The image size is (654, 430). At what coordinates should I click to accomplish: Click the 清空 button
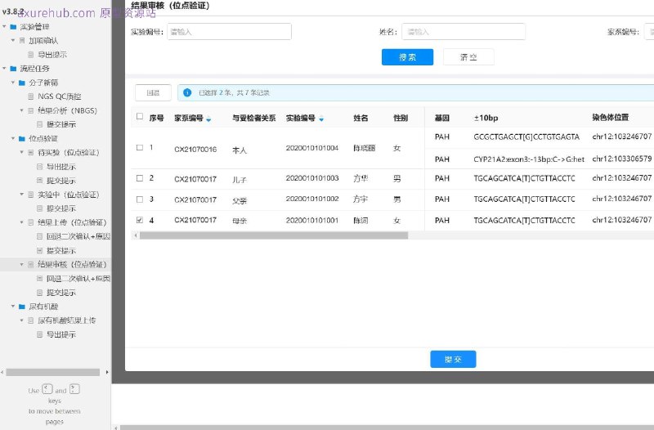[468, 57]
